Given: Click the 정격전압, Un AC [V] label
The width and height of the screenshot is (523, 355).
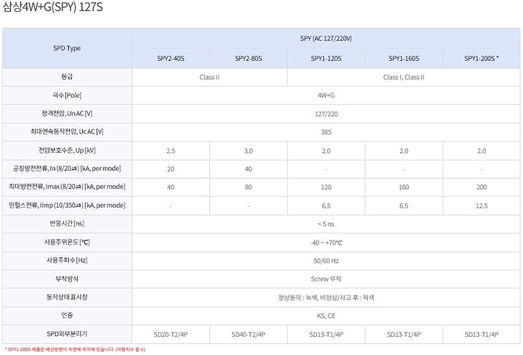Looking at the screenshot, I should (67, 114).
